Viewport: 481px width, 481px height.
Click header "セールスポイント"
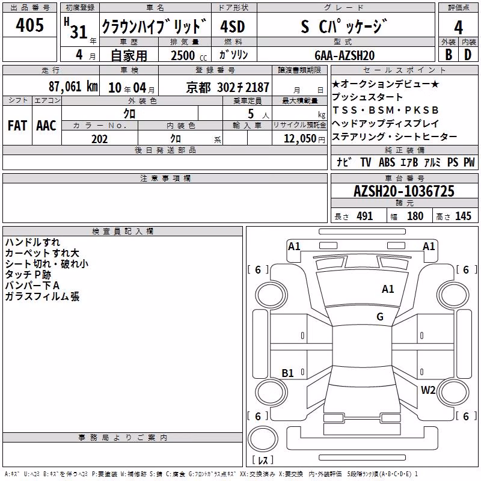tap(404, 70)
